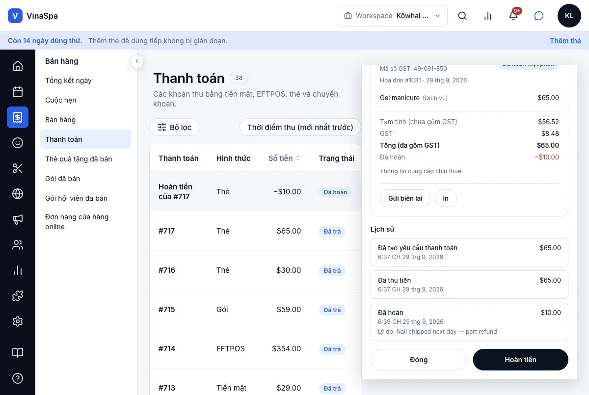Click Trạng thái column header
589x395 pixels.
coord(337,158)
